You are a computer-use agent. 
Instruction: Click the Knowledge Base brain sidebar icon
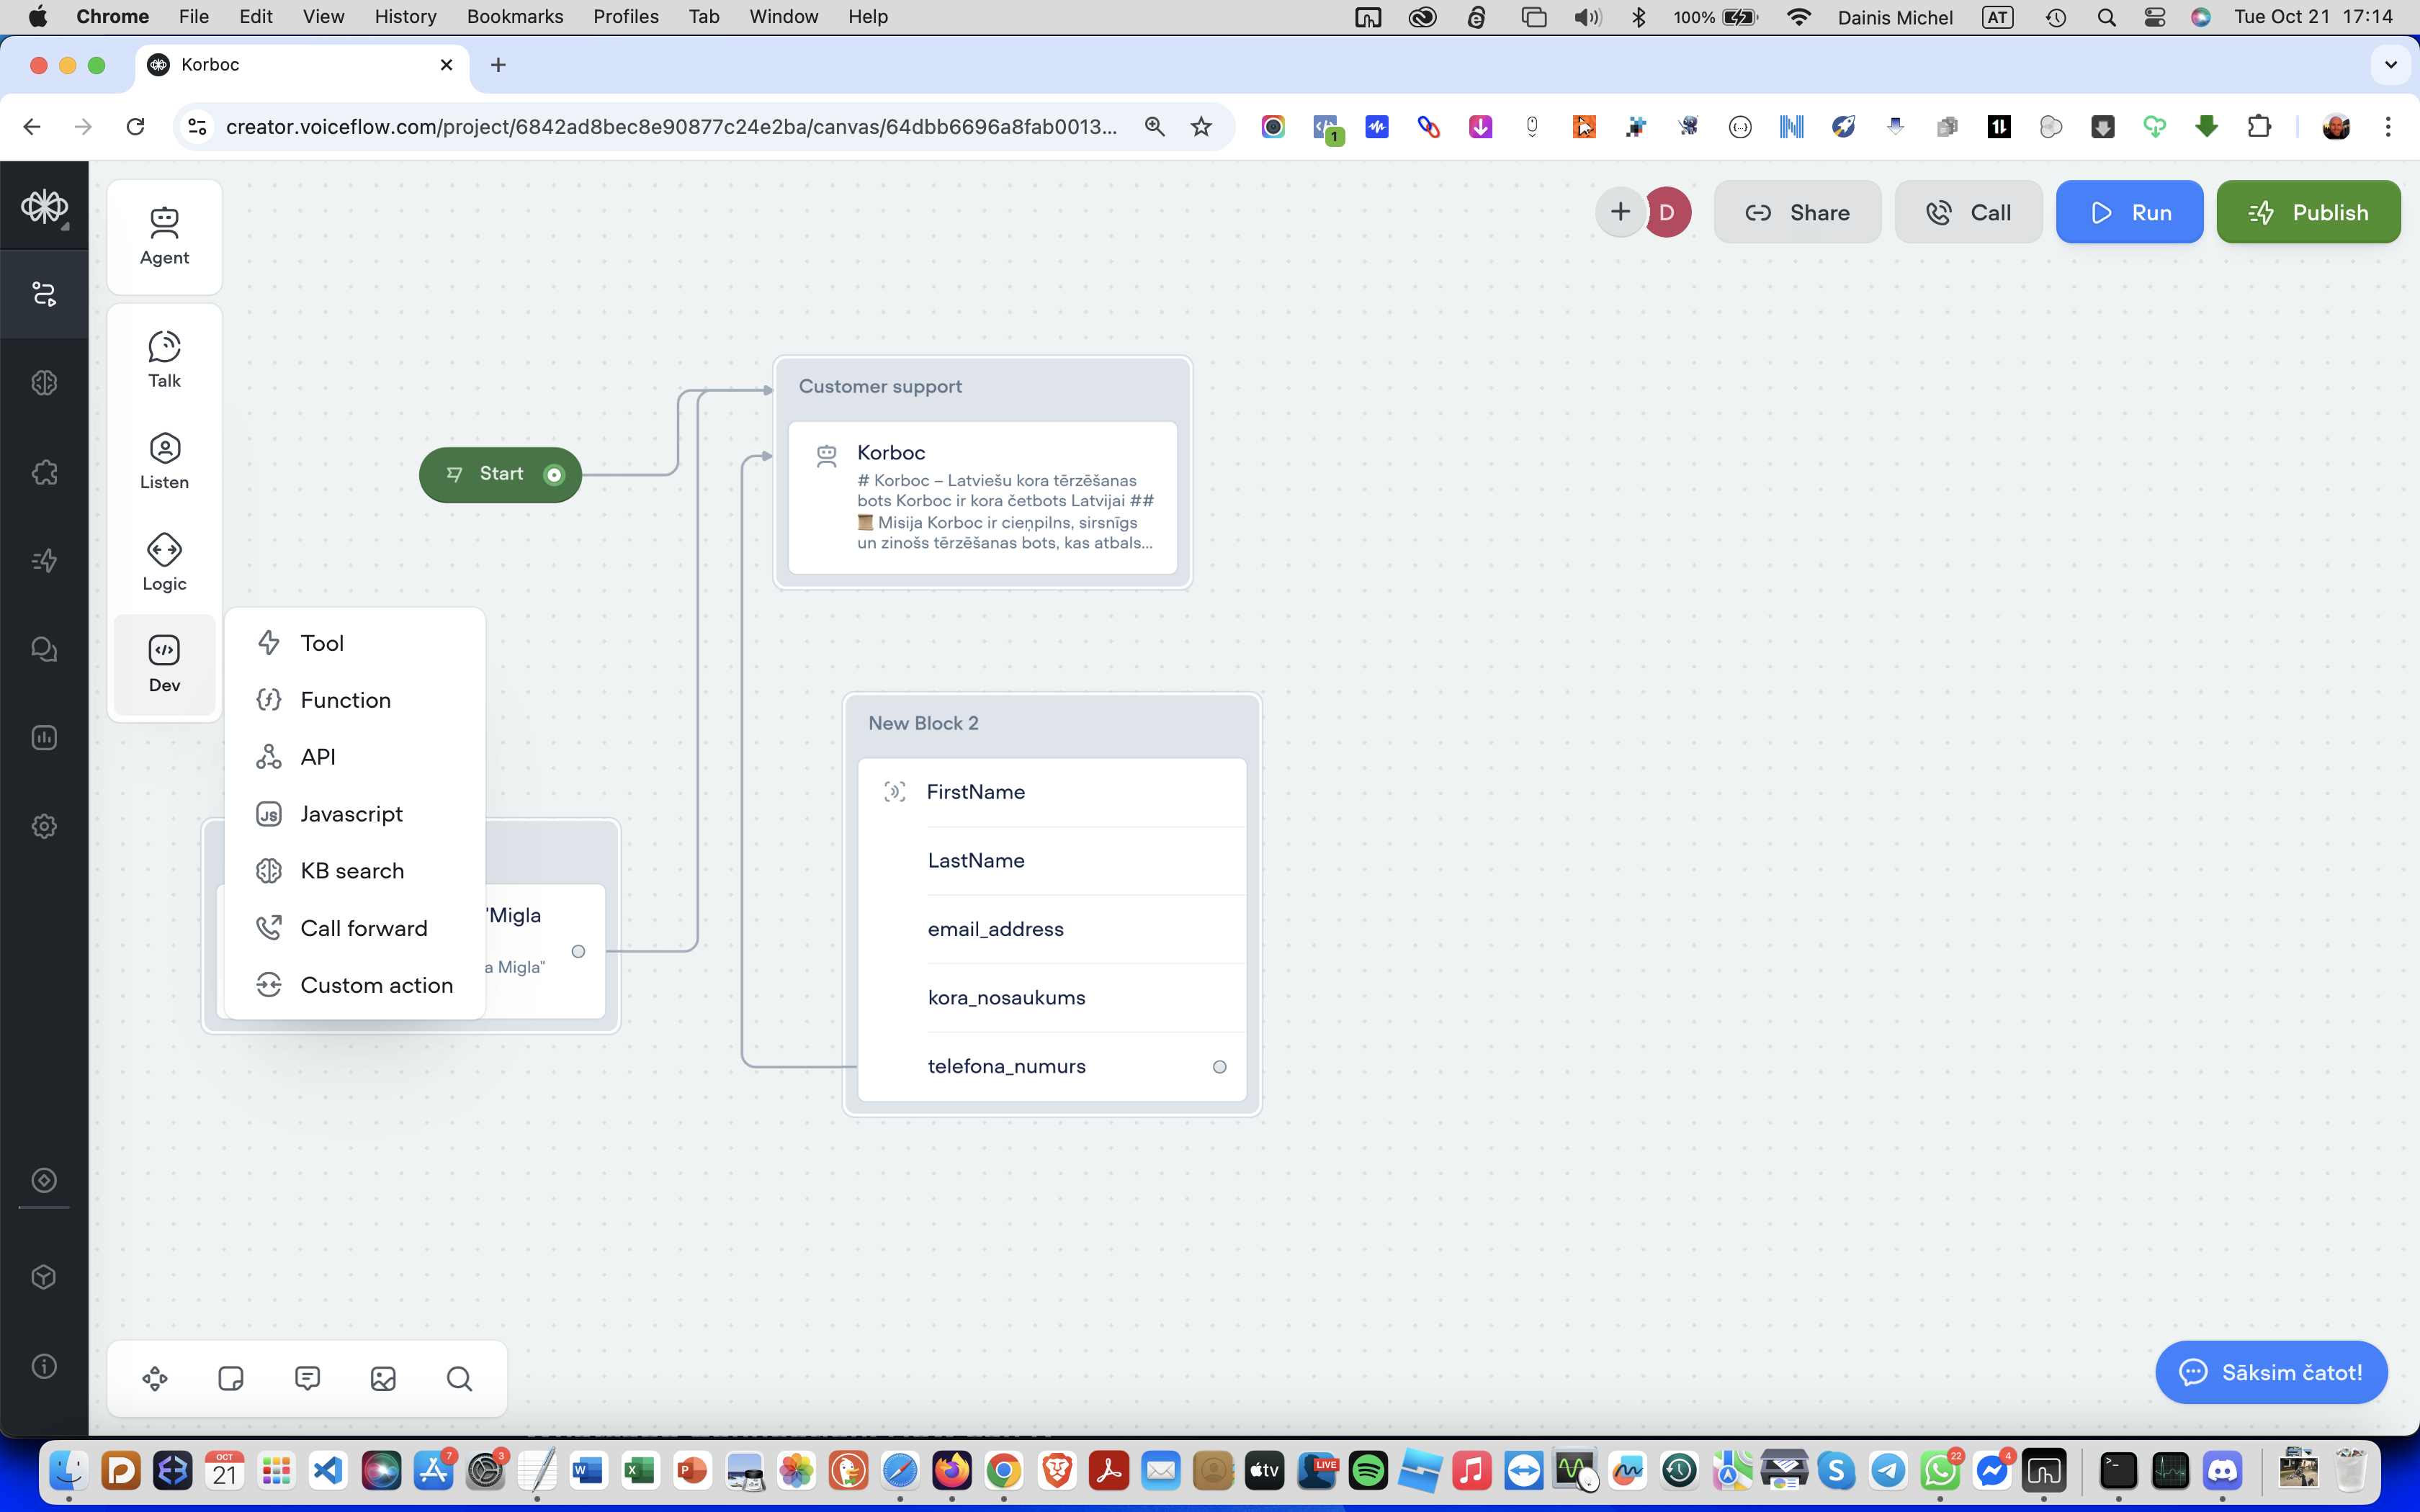click(x=44, y=383)
